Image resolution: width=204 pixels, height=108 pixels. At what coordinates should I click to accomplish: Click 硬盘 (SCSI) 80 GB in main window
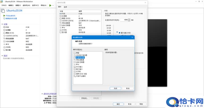point(17,33)
